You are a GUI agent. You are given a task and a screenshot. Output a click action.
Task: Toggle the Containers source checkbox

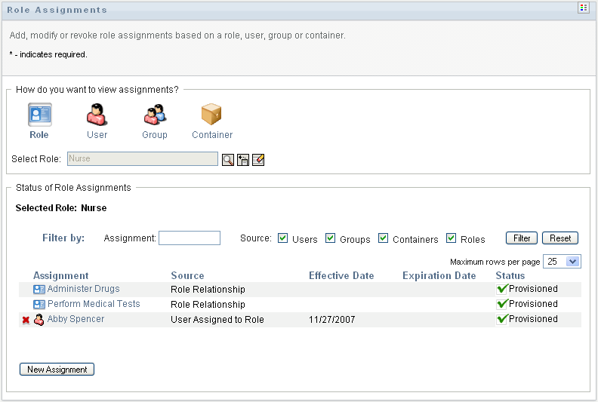pos(384,238)
